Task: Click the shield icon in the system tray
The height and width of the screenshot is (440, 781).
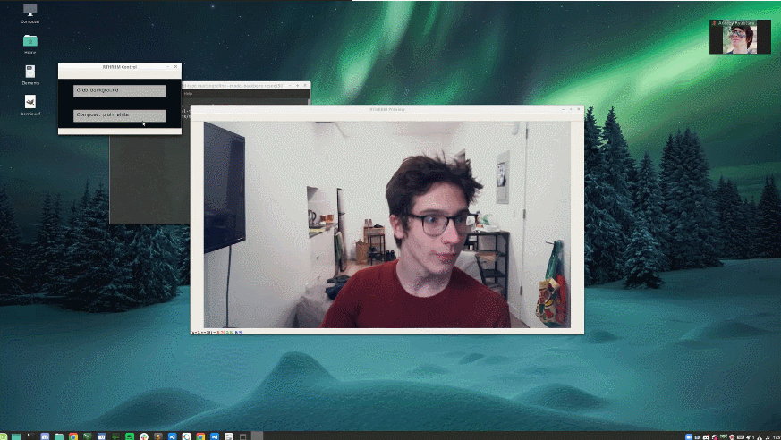Action: click(732, 436)
